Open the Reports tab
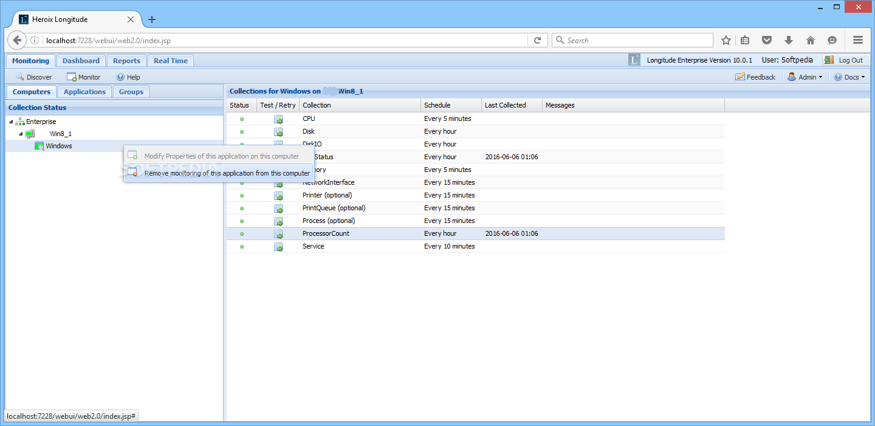This screenshot has height=426, width=875. pos(126,61)
